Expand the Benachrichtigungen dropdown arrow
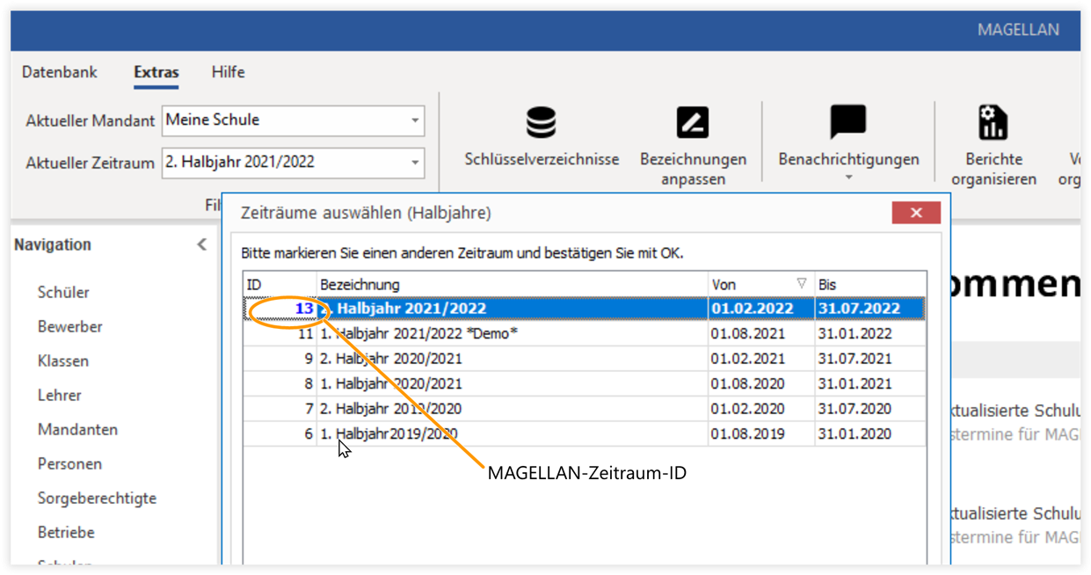1091x575 pixels. pyautogui.click(x=848, y=178)
